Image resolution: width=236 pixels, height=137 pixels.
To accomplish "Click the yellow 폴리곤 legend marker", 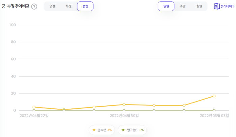I will 94,130.
